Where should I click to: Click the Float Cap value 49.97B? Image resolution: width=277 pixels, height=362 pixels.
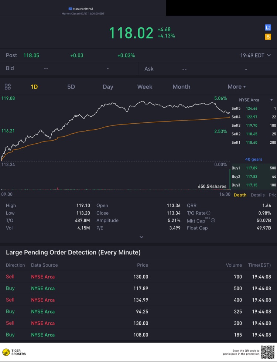click(x=264, y=228)
